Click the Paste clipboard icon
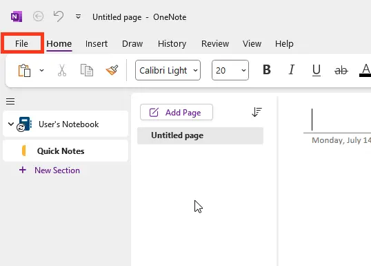Viewport: 371px width, 266px height. click(x=24, y=70)
